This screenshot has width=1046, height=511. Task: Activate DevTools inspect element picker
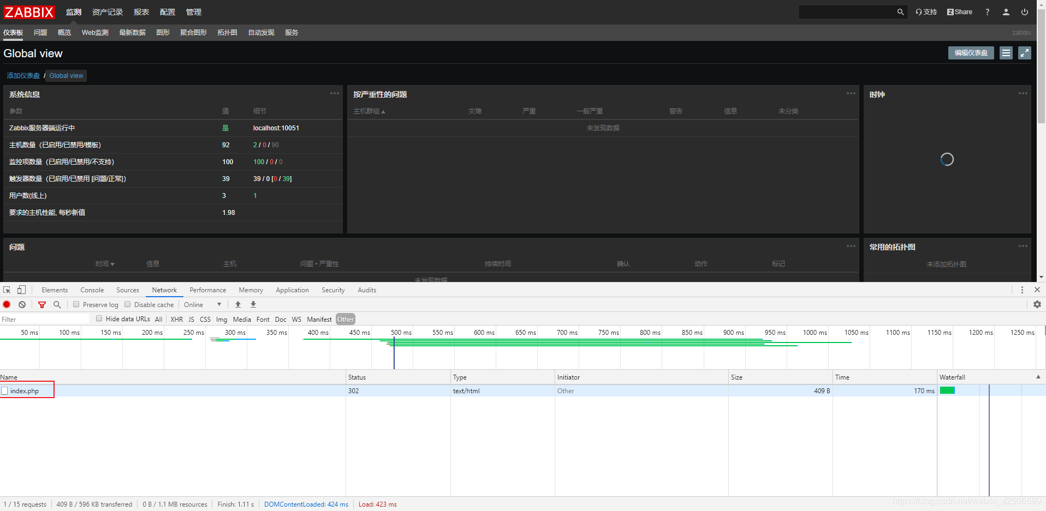pos(7,290)
